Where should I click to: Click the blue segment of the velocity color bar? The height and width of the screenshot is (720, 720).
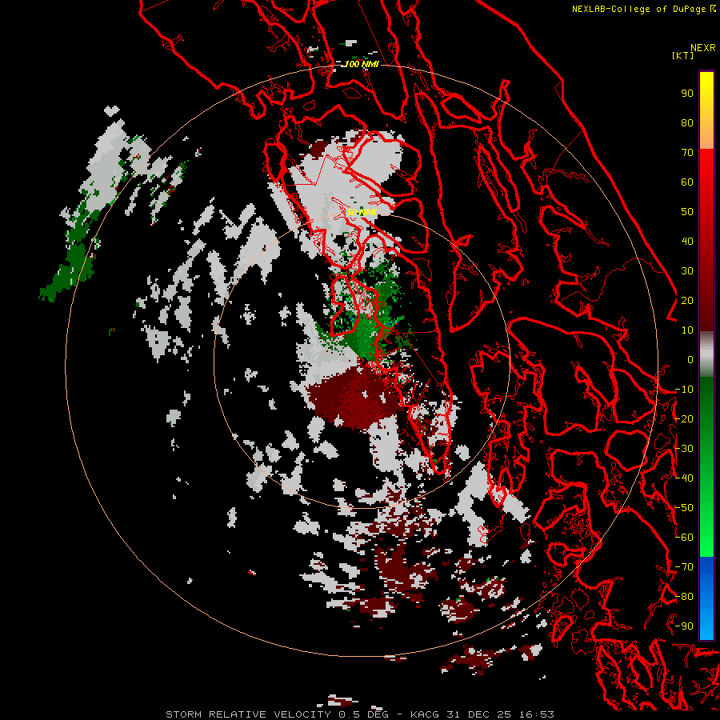[x=706, y=598]
